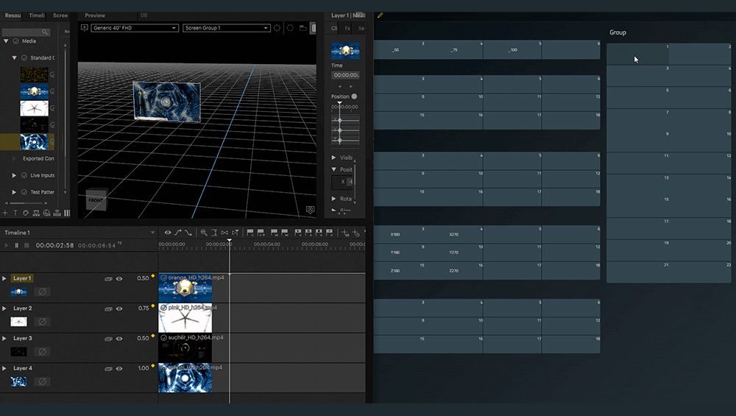Screen dimensions: 736x416
Task: Click the text (T) icon below resources
Action: 15,213
